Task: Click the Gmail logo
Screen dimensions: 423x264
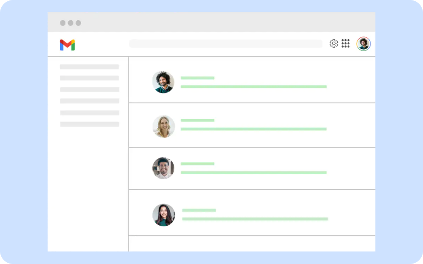Action: [x=67, y=45]
